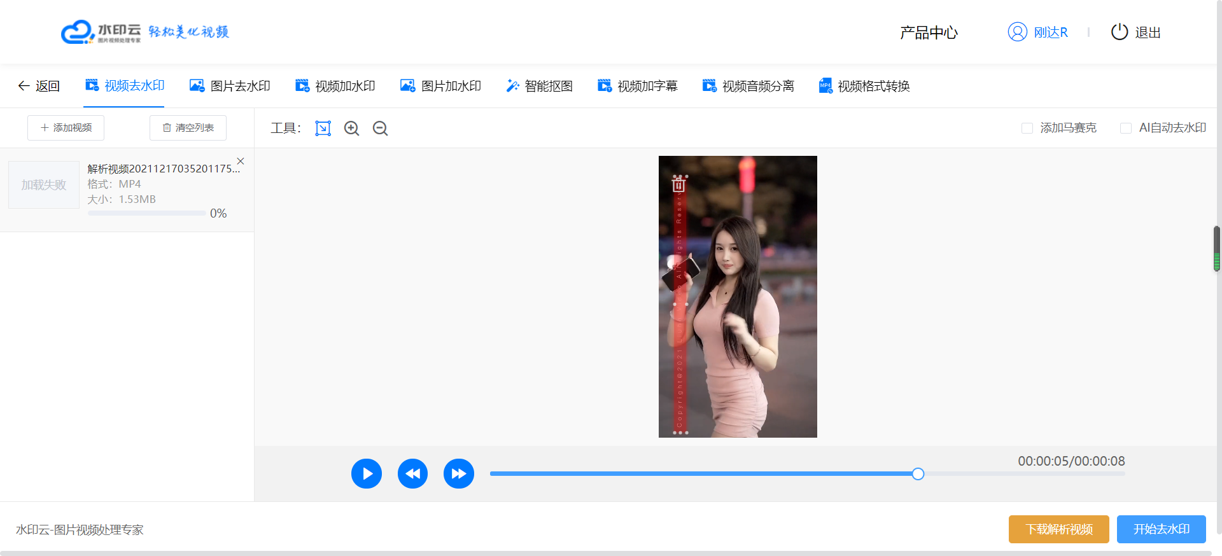Open the 视频格式转换 tab

pyautogui.click(x=864, y=86)
